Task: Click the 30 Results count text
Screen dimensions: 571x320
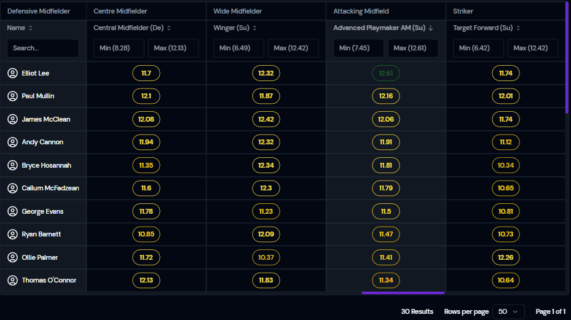Action: pos(417,311)
